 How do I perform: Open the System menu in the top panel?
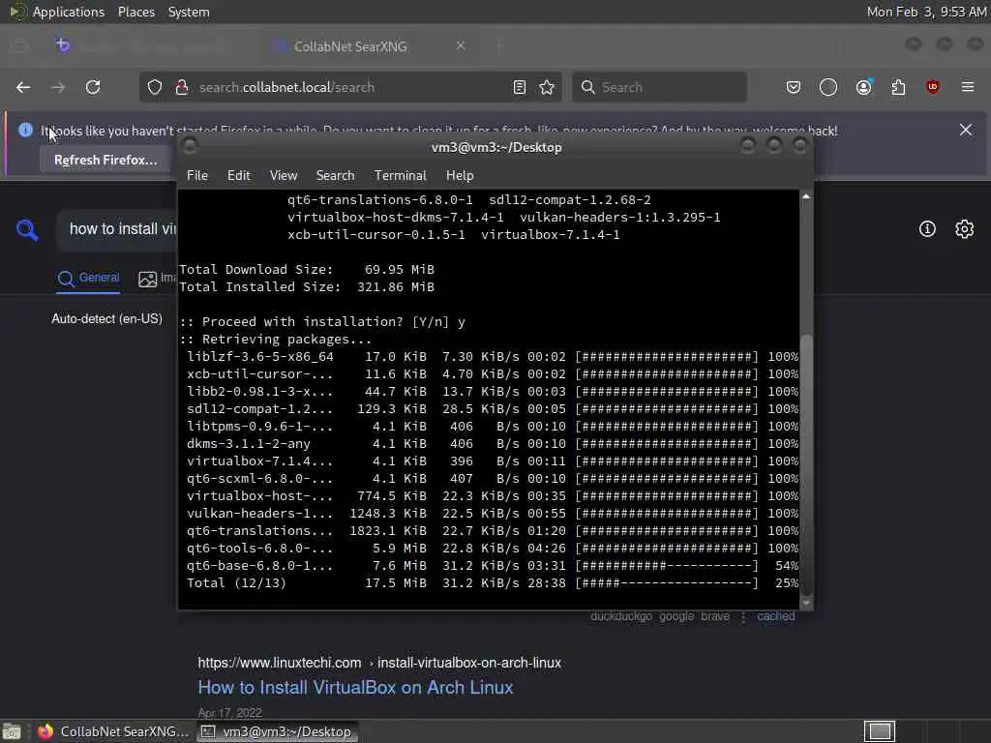189,12
